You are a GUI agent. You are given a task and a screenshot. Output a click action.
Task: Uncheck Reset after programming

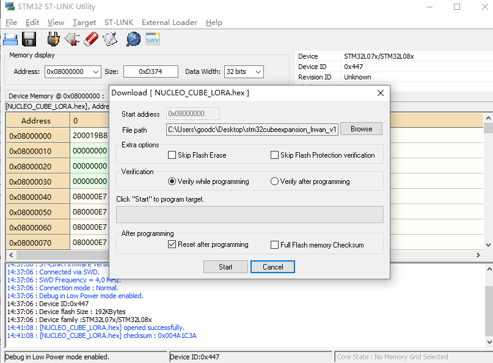click(172, 244)
